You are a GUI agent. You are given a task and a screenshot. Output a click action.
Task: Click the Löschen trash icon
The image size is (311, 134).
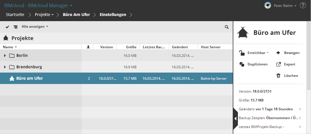coord(278,76)
